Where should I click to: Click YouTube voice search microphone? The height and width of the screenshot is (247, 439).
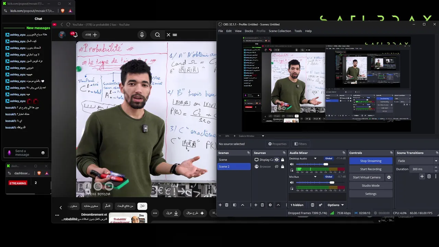[142, 35]
